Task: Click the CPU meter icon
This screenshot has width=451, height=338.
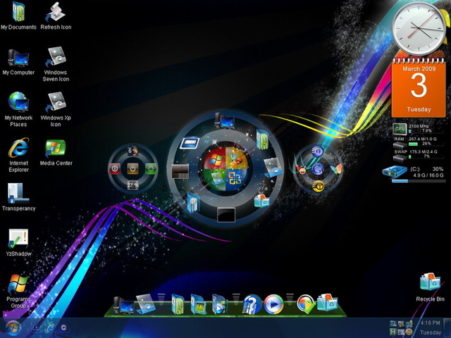Action: coord(400,129)
